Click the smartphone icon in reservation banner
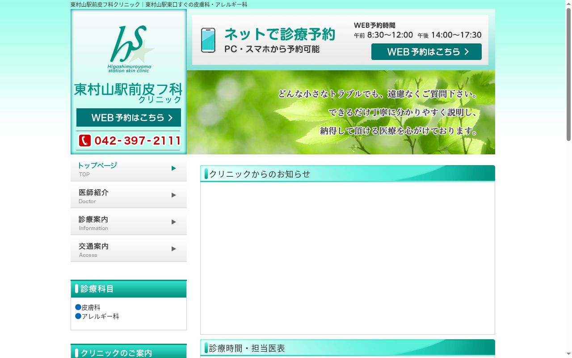 pos(208,40)
